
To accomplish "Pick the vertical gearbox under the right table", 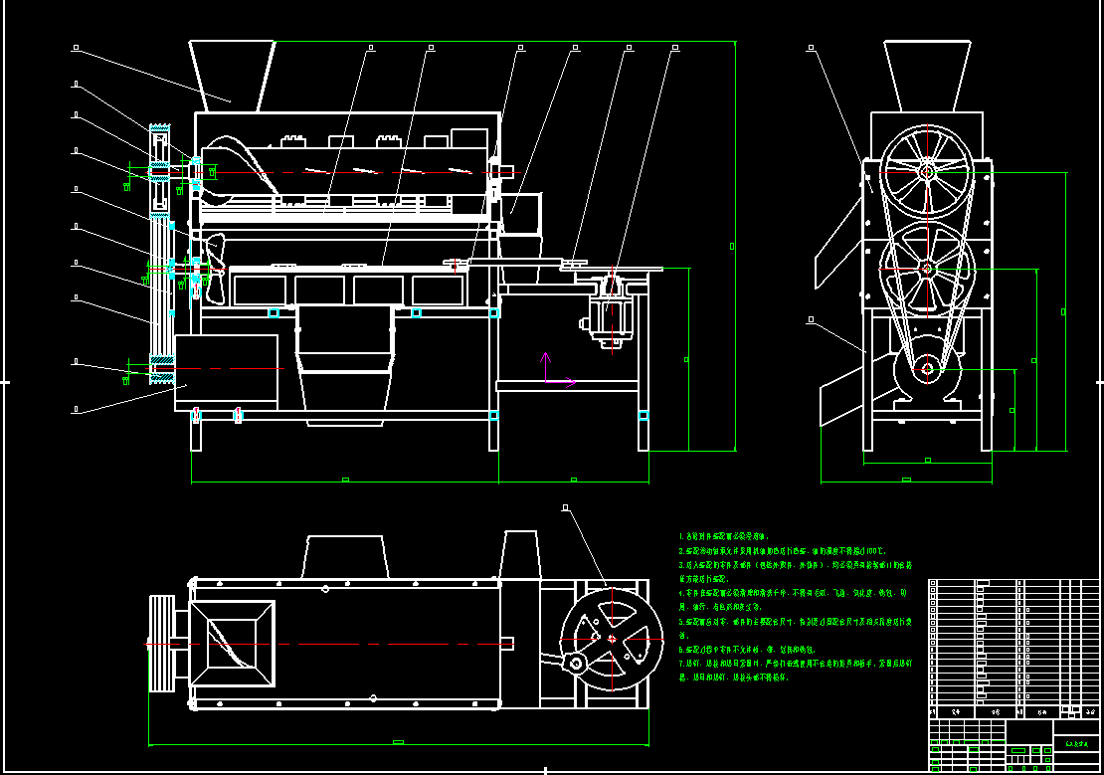I will (611, 312).
